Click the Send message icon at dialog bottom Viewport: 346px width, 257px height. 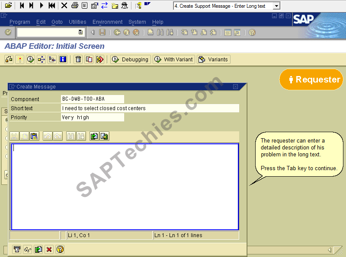(x=17, y=249)
